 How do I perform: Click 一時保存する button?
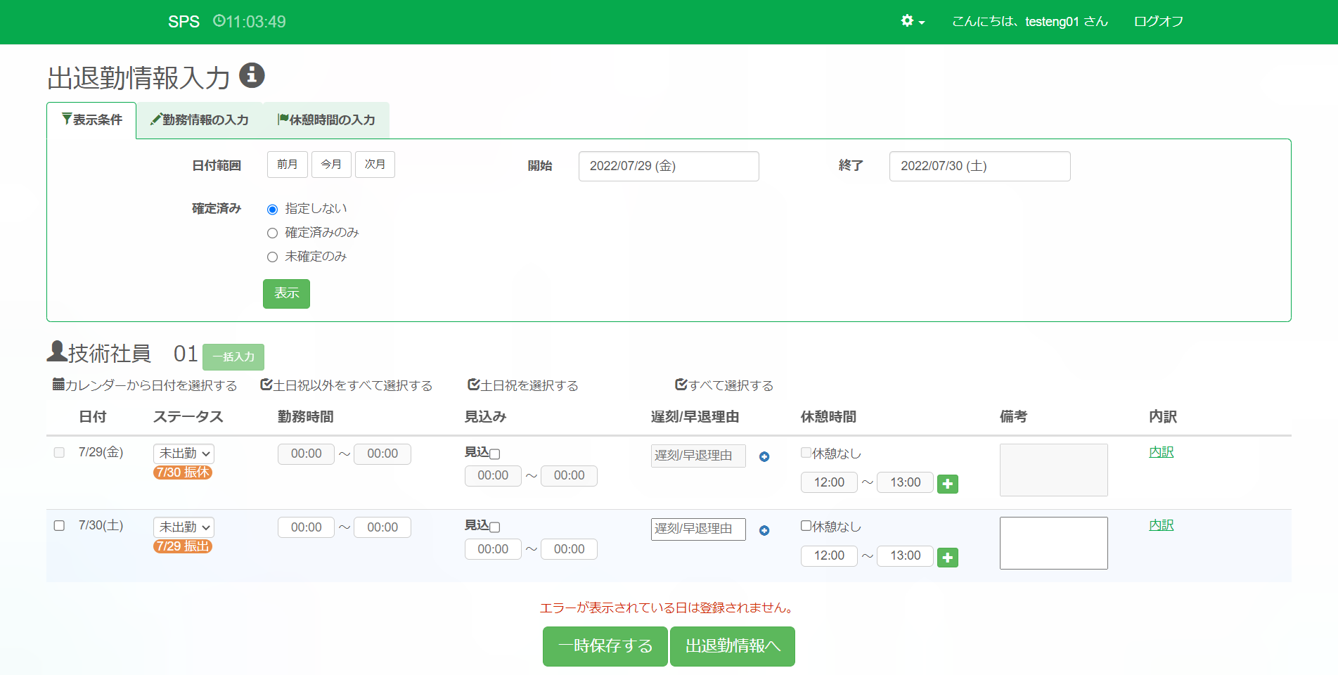[605, 646]
